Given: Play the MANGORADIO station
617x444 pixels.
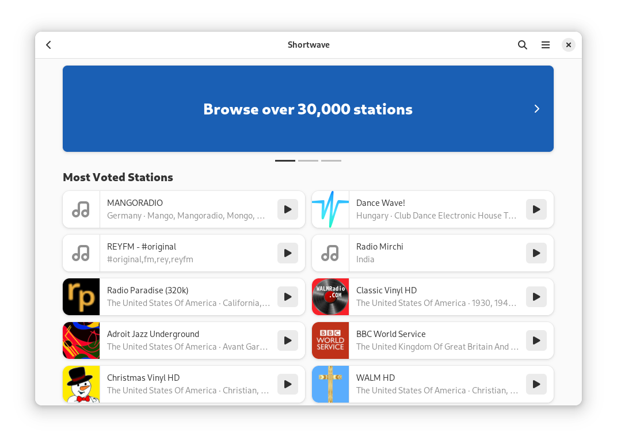Looking at the screenshot, I should (x=287, y=209).
